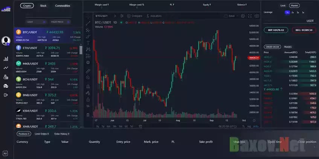The width and height of the screenshot is (319, 159).
Task: Toggle log scale on chart
Action: pos(249,127)
